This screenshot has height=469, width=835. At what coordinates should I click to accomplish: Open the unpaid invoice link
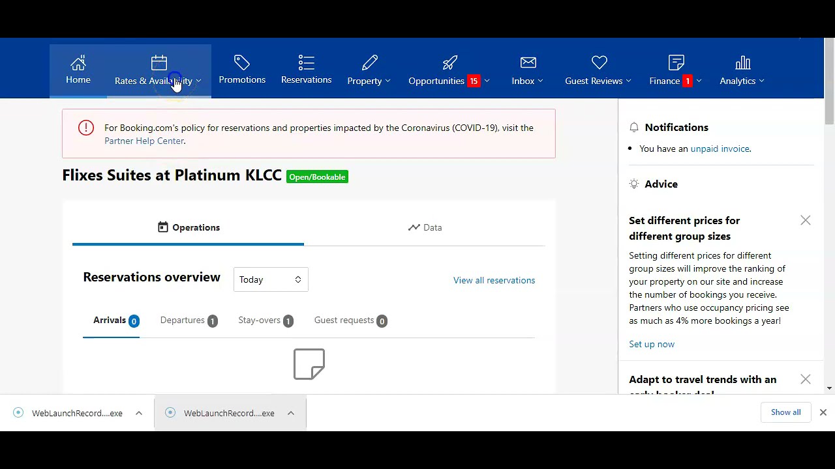[x=720, y=149]
